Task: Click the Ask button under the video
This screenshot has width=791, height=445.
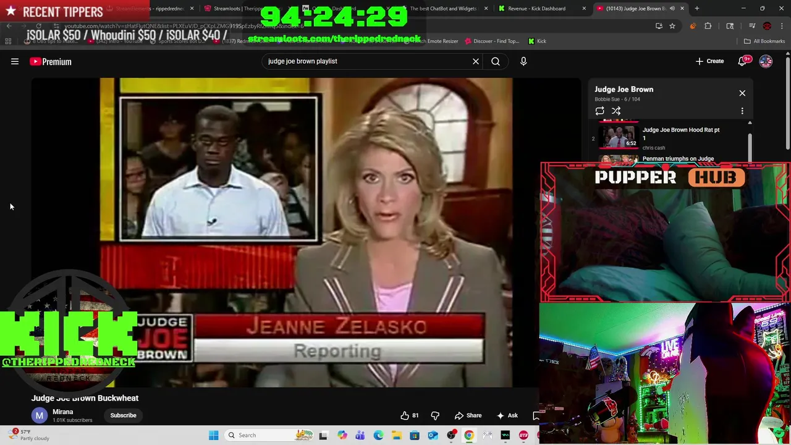Action: pyautogui.click(x=507, y=415)
